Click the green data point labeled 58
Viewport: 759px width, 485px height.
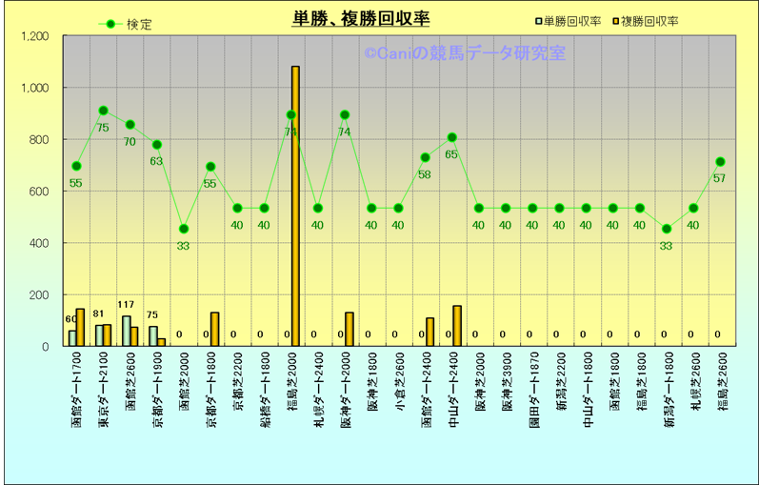point(425,157)
